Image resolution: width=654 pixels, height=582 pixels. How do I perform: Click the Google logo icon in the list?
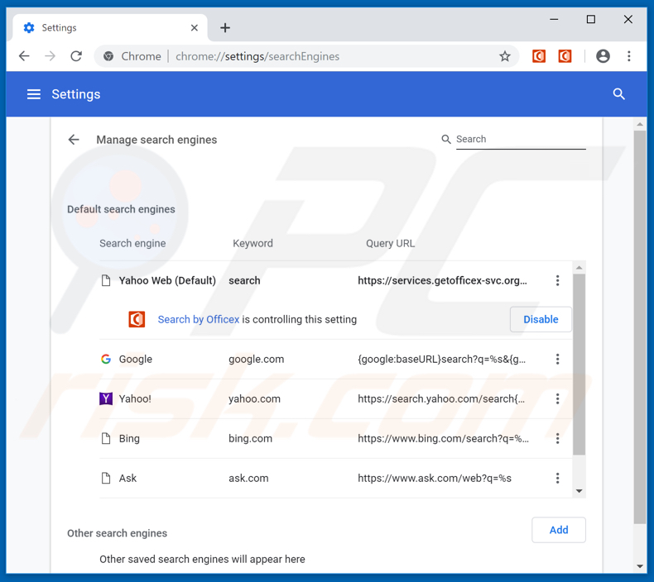pos(106,359)
